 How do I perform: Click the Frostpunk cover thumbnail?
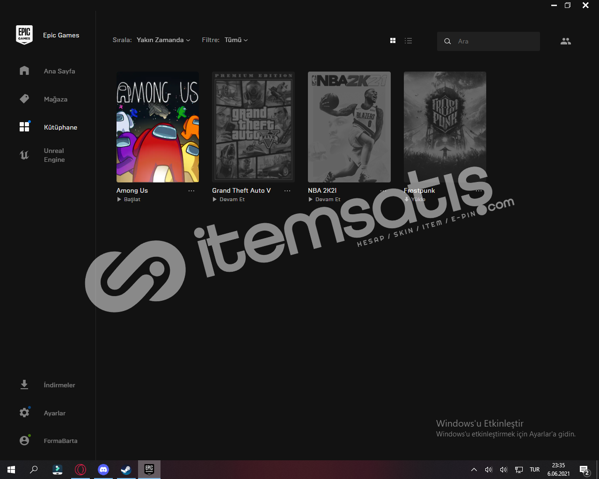tap(445, 127)
